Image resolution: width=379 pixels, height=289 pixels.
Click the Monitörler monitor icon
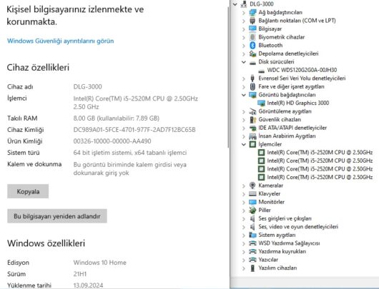click(252, 202)
